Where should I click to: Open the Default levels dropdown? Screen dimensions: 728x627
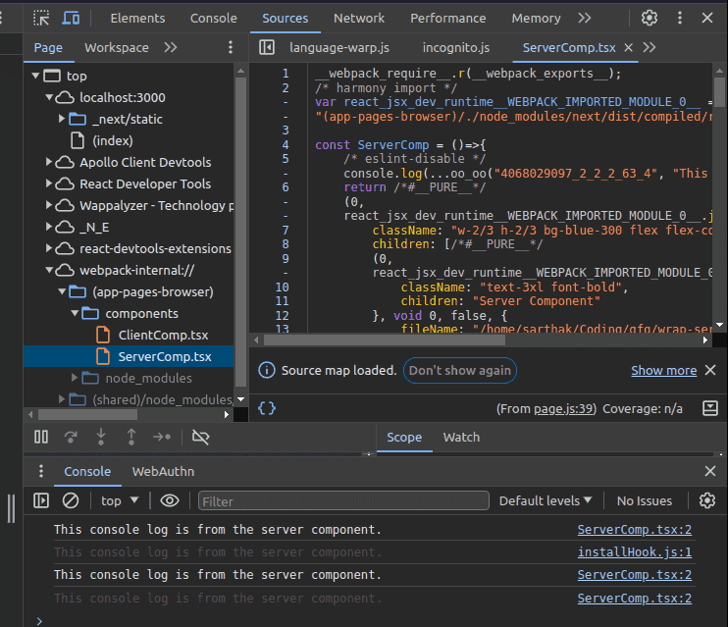click(x=546, y=500)
